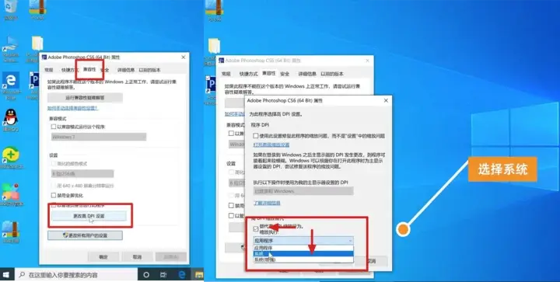
Task: Launch Edge from the taskbar
Action: 182,275
